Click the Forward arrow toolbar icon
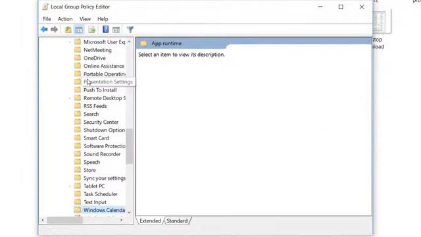The image size is (421, 237). click(54, 30)
